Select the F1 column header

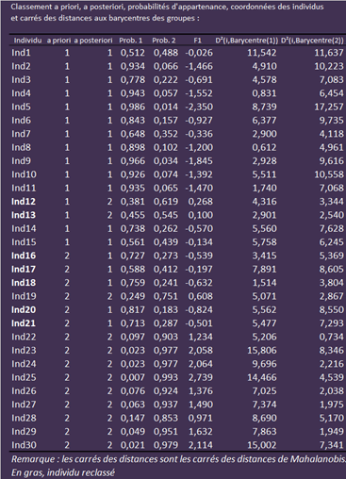(197, 41)
